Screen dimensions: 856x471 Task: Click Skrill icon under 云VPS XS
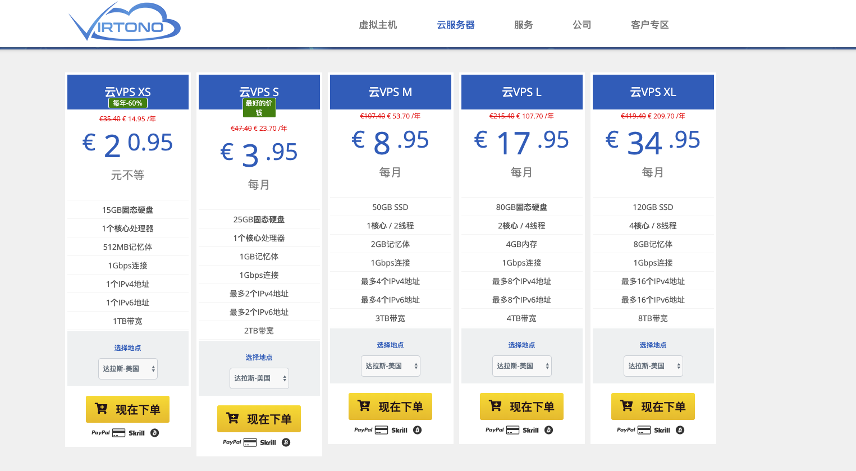click(136, 433)
